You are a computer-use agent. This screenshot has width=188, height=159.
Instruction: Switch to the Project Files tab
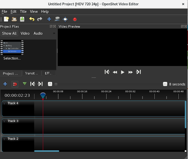[11, 73]
